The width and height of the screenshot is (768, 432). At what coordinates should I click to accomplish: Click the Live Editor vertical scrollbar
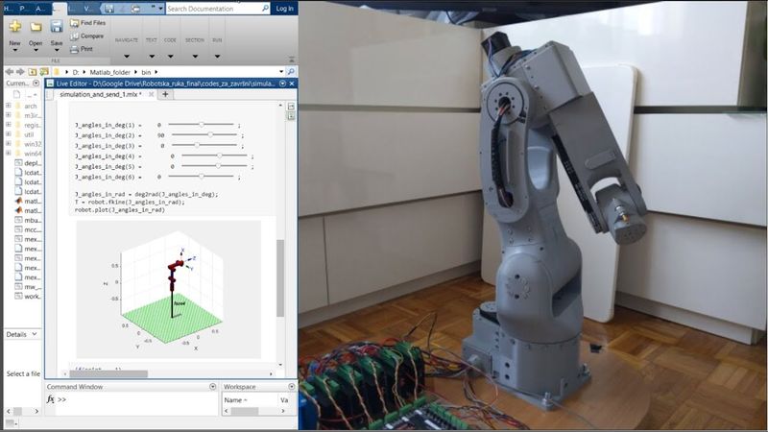(x=280, y=278)
